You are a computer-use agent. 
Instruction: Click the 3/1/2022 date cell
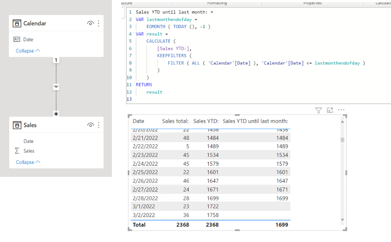144,207
